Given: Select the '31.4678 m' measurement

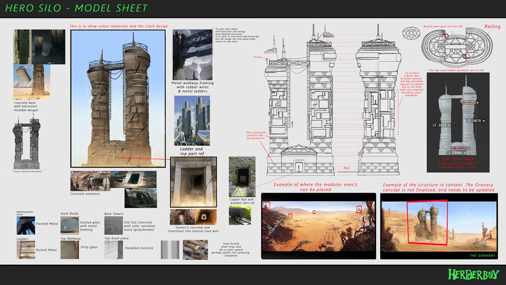Looking at the screenshot, I should tap(476, 121).
